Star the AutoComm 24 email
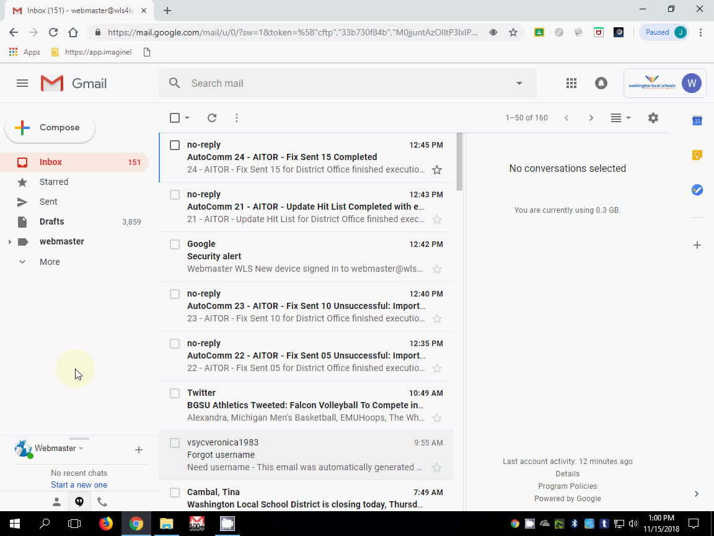The width and height of the screenshot is (714, 536). [437, 169]
